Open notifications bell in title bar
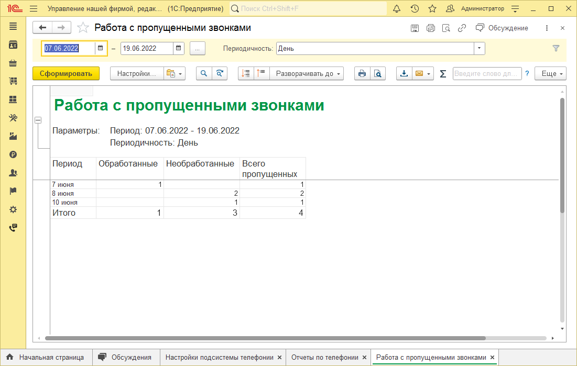The width and height of the screenshot is (577, 366). 397,8
